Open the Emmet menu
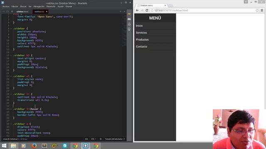Image resolution: width=266 pixels, height=149 pixels. click(x=69, y=7)
